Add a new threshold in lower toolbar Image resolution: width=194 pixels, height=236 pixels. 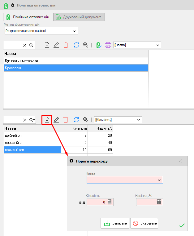tap(47, 120)
